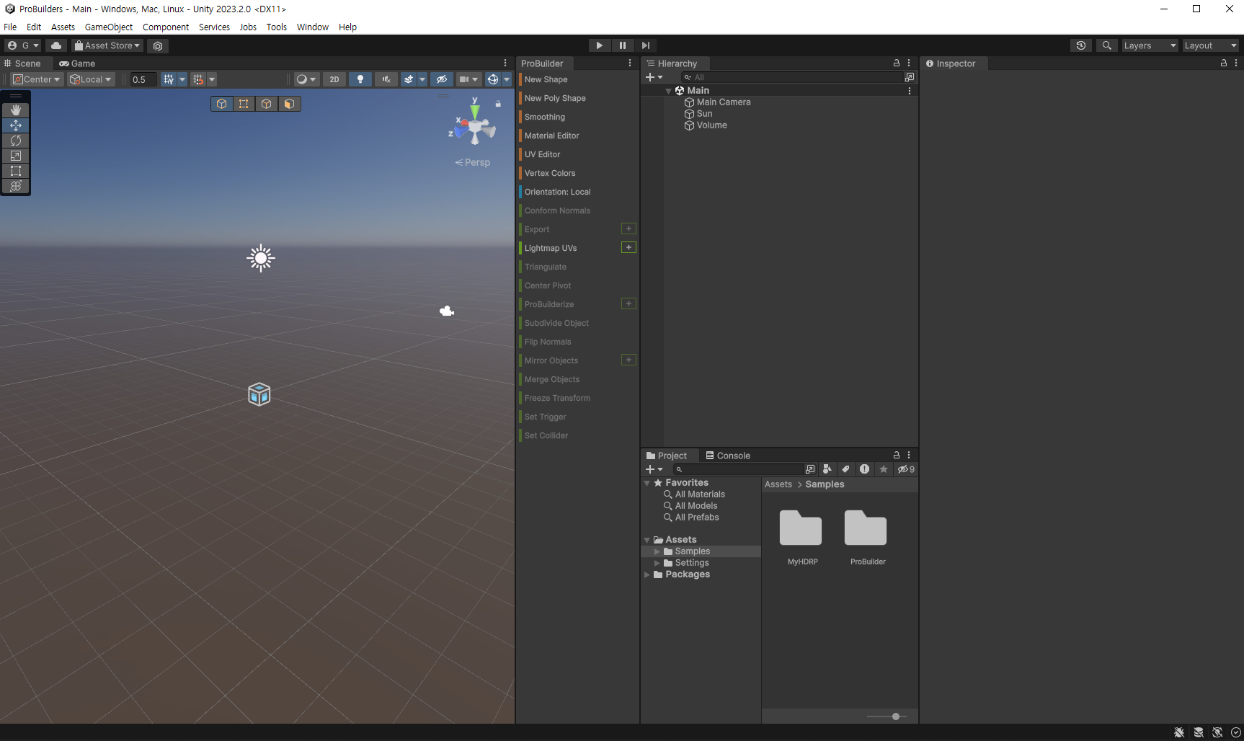Adjust the Project icon size slider

point(895,716)
